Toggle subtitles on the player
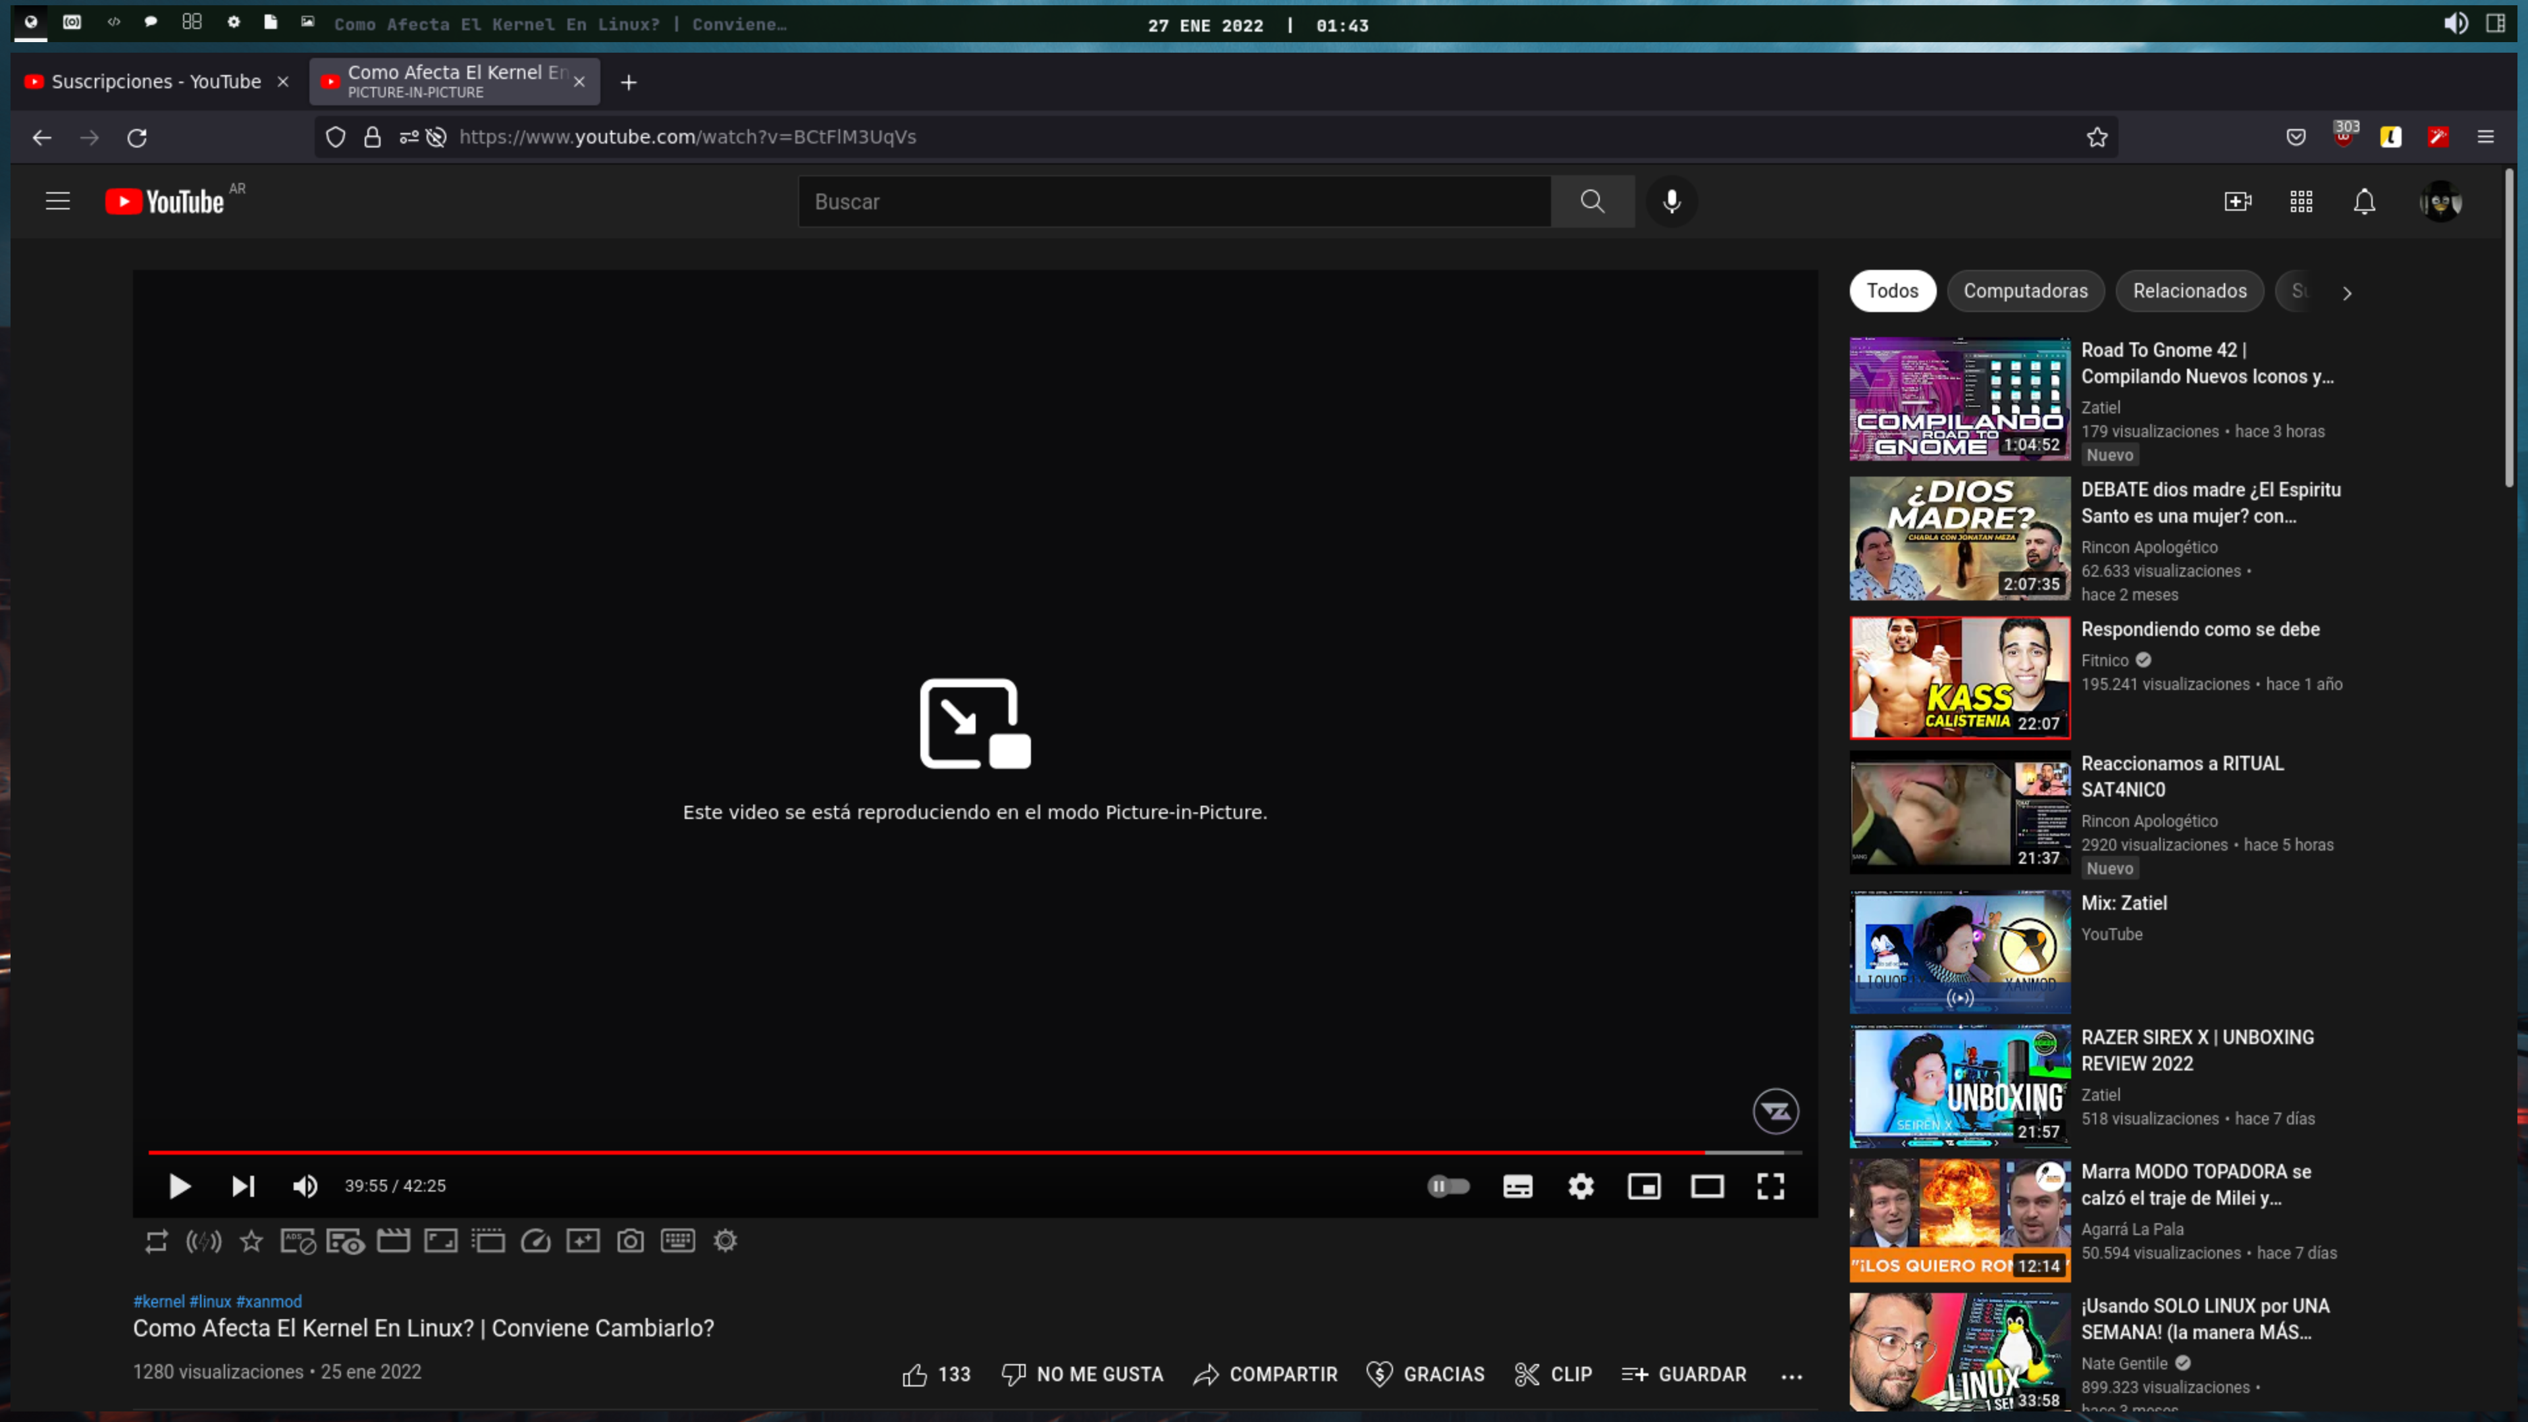Image resolution: width=2528 pixels, height=1422 pixels. click(1517, 1186)
